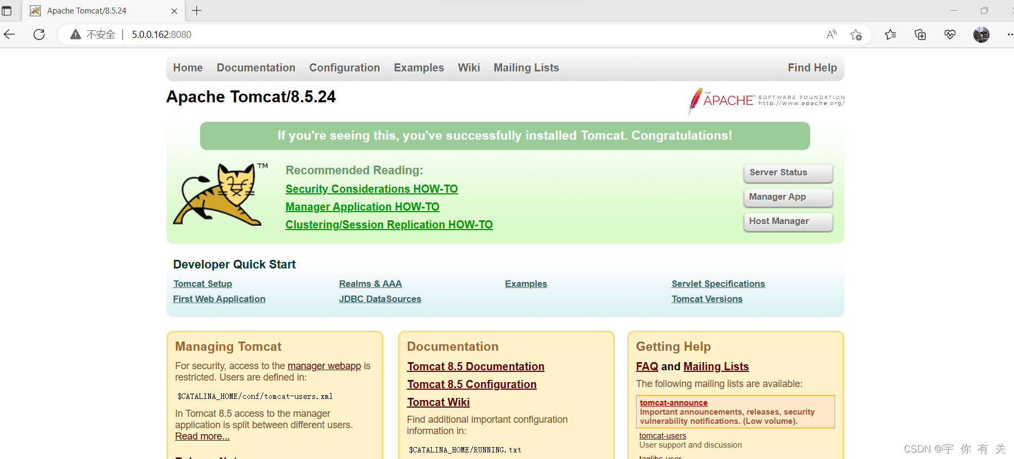Open the Examples navigation item
1014x459 pixels.
[419, 68]
